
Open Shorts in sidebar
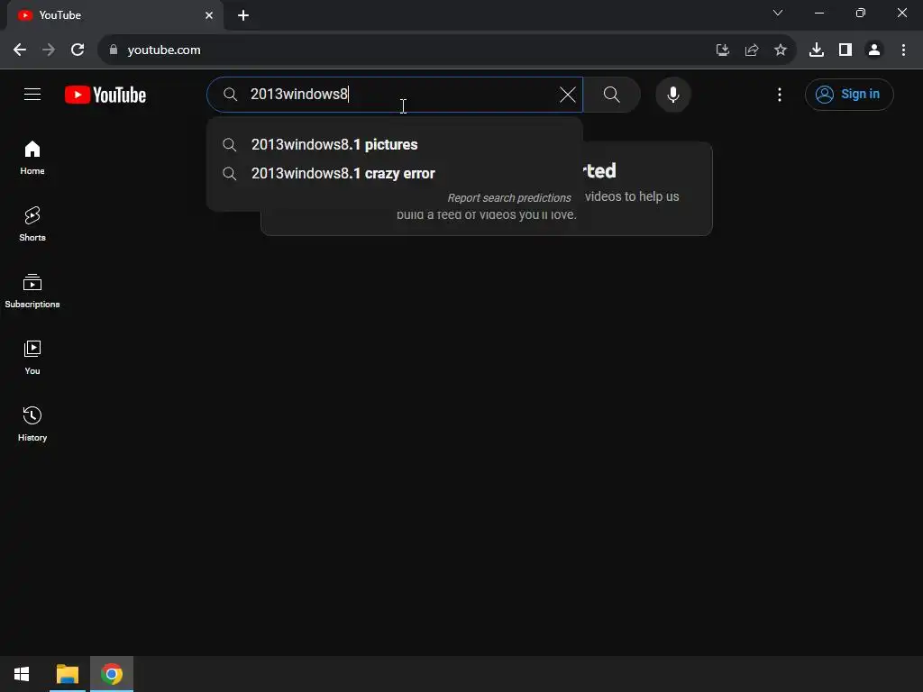32,224
